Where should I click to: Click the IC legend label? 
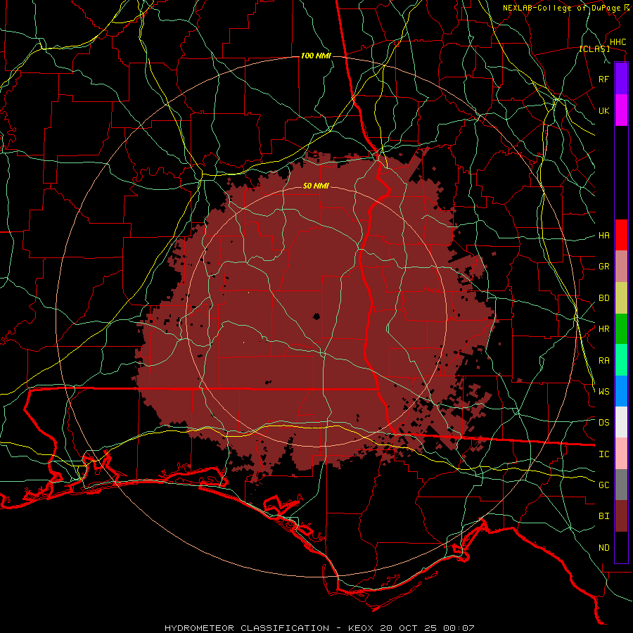(x=603, y=454)
